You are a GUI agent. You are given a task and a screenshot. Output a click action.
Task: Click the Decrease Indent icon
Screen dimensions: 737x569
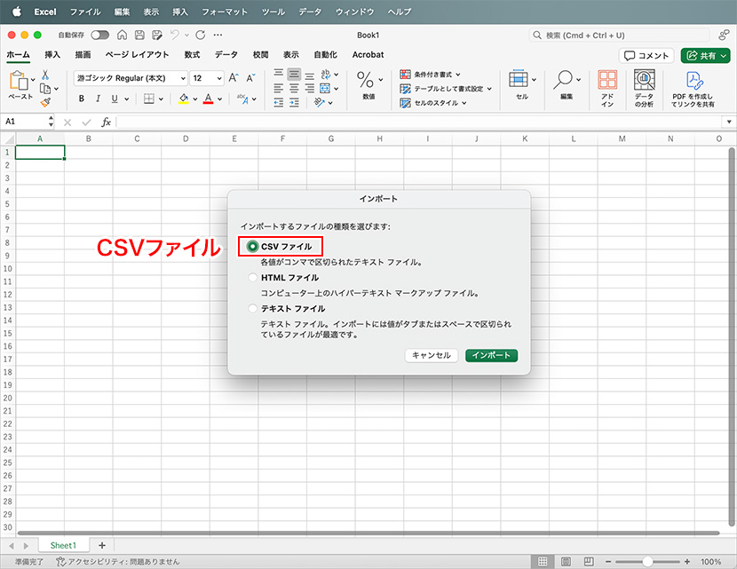point(279,102)
